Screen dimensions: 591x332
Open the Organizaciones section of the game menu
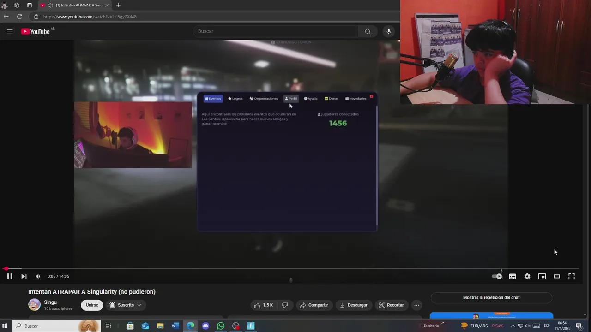tap(264, 98)
